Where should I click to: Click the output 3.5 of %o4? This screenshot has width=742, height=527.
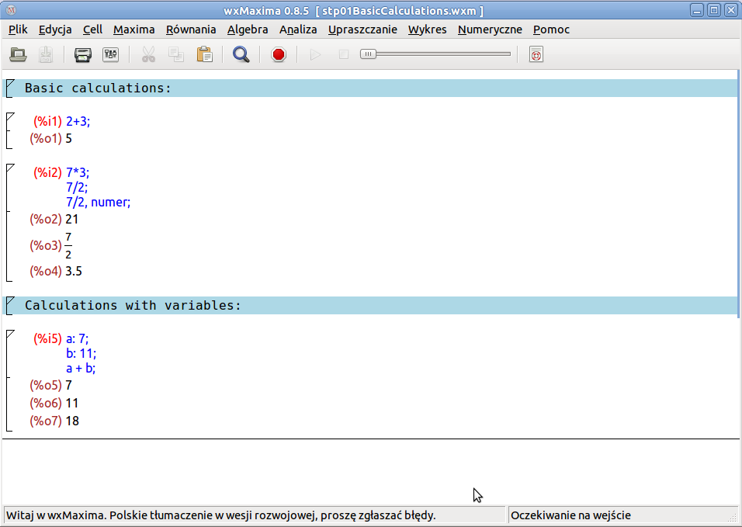pos(74,272)
